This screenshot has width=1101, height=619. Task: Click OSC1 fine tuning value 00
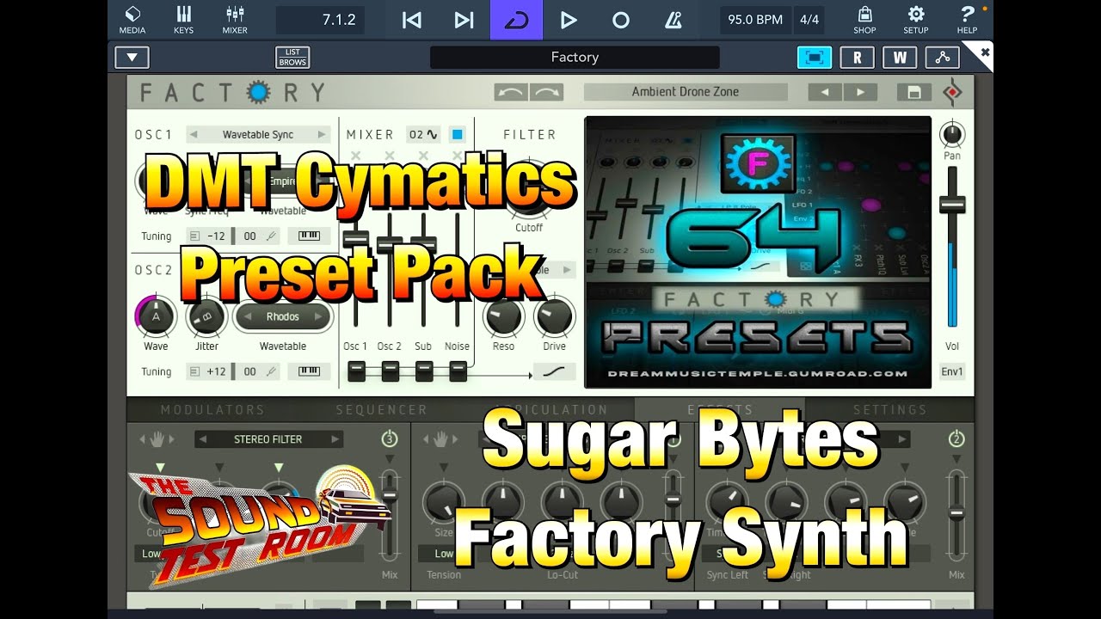(x=249, y=236)
